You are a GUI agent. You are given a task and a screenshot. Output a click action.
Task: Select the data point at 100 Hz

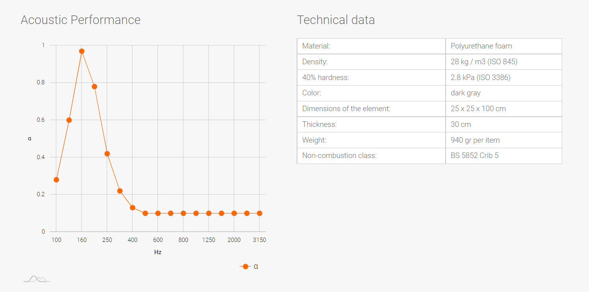[x=56, y=180]
